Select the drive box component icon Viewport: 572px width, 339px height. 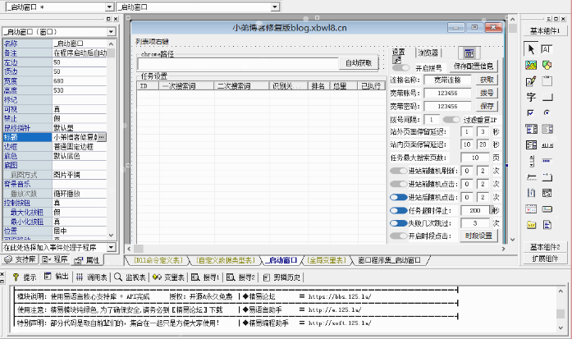pos(547,209)
